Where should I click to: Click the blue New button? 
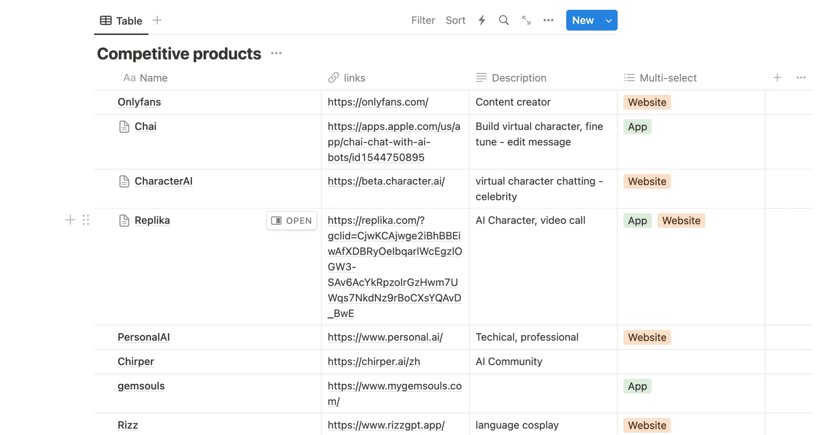pyautogui.click(x=583, y=20)
